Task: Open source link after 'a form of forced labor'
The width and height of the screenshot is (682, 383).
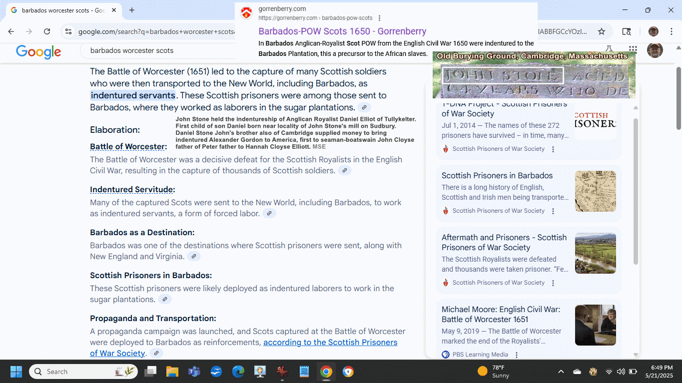Action: point(269,213)
